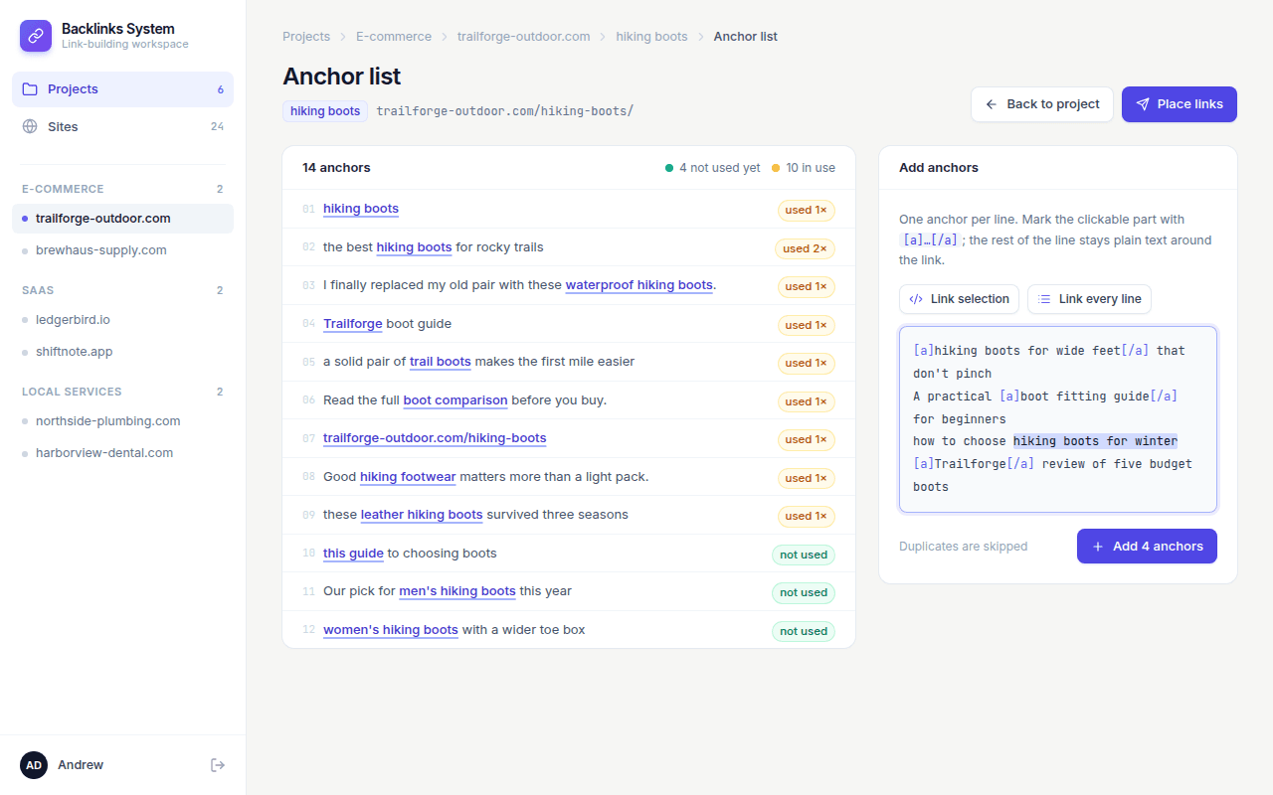This screenshot has width=1273, height=795.
Task: Click the not used badge in row 10
Action: pyautogui.click(x=804, y=555)
